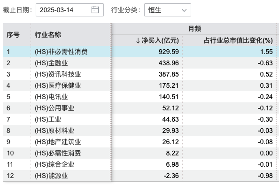Open the calendar icon in date field

(x=95, y=10)
